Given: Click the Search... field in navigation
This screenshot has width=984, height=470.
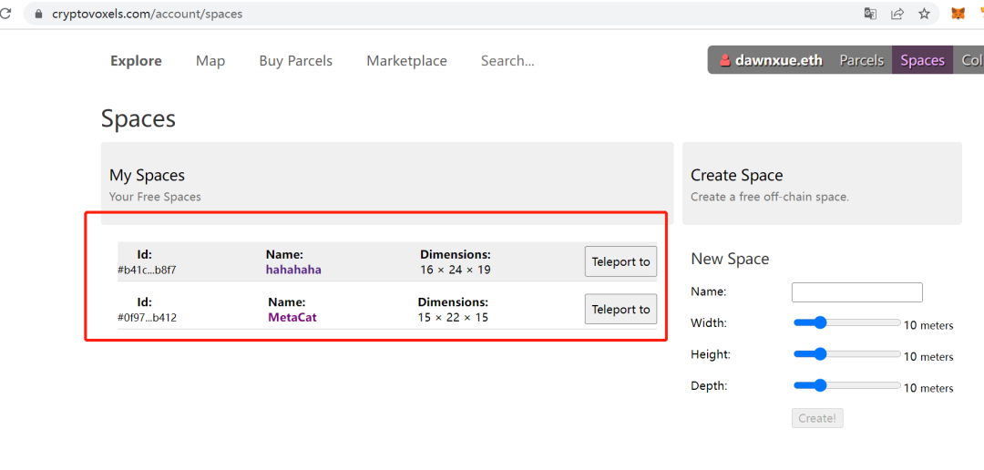Looking at the screenshot, I should click(x=507, y=61).
